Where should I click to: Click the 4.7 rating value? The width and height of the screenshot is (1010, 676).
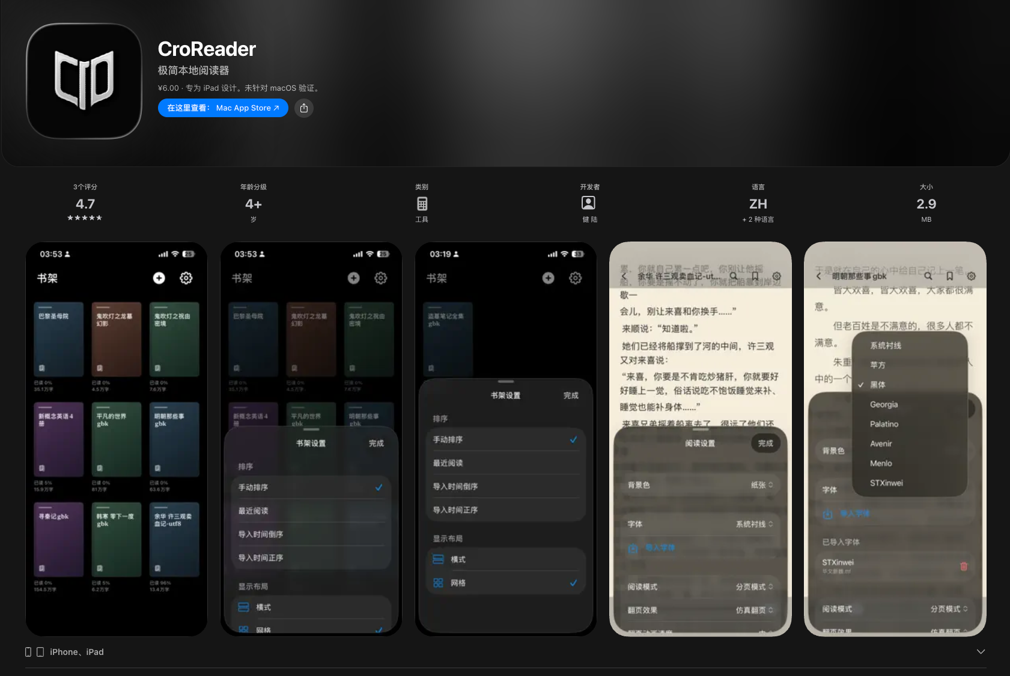(85, 204)
